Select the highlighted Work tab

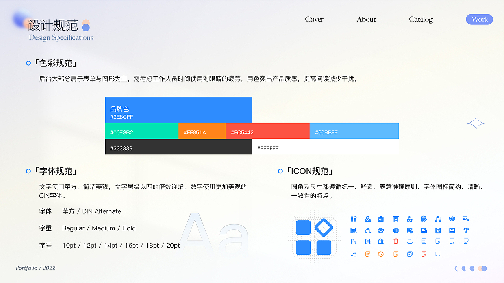tap(479, 19)
